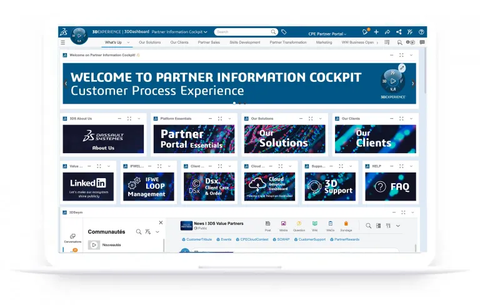Open the CPECloudContest link

(252, 239)
